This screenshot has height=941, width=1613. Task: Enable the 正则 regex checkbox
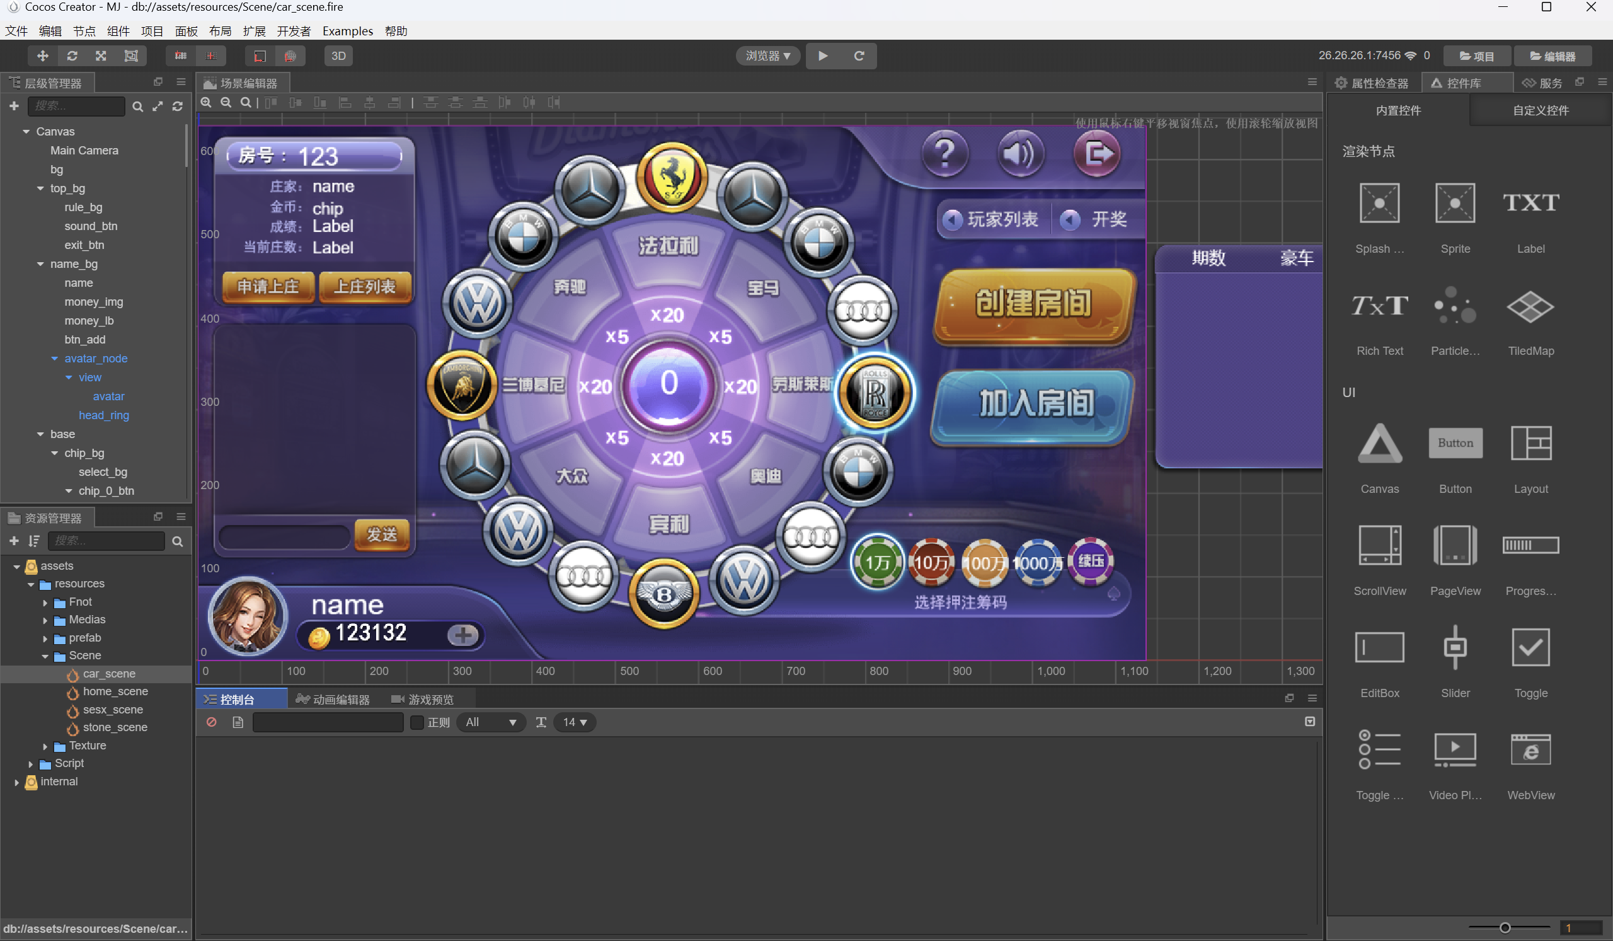(416, 722)
